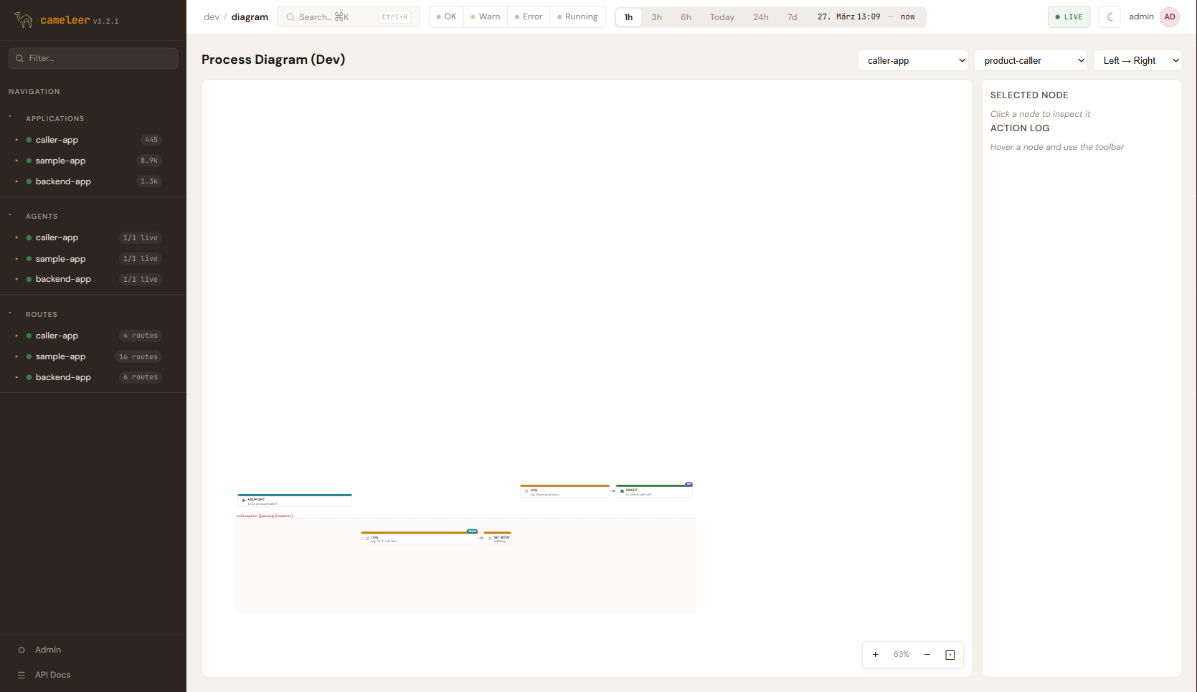The image size is (1197, 692).
Task: Open Admin via the gear icon
Action: click(x=22, y=650)
